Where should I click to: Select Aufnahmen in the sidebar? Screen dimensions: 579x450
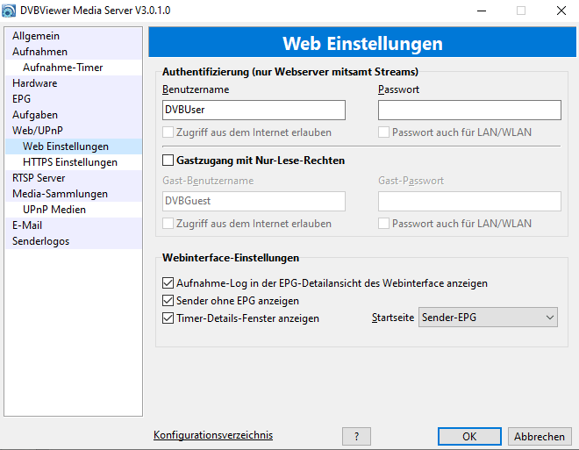(74, 52)
